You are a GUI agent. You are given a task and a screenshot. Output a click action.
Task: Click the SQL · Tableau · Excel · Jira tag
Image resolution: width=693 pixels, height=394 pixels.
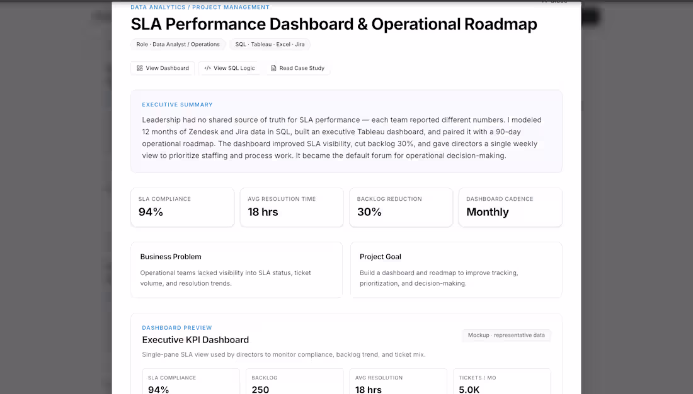pyautogui.click(x=270, y=44)
